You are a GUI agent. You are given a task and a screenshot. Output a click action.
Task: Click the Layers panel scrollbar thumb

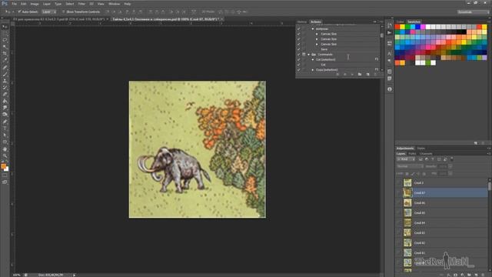click(x=490, y=186)
